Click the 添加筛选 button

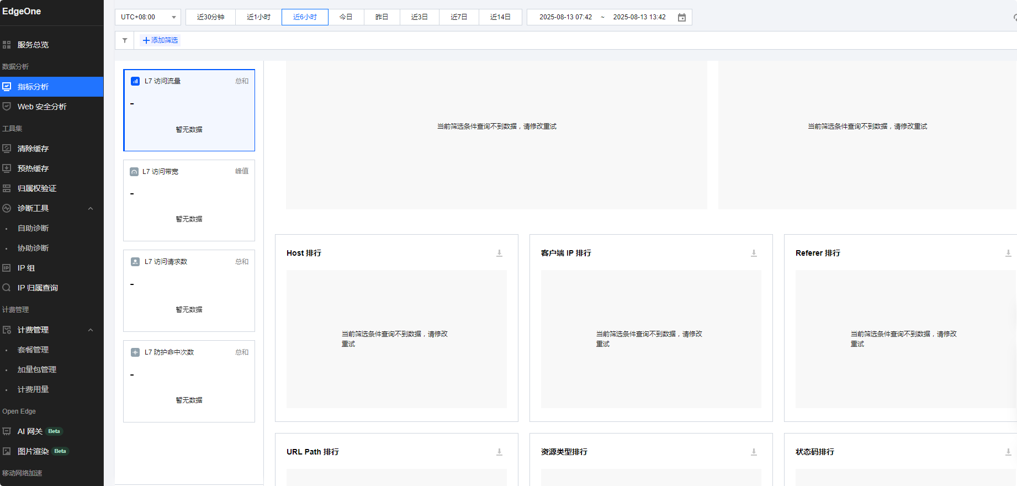click(160, 40)
